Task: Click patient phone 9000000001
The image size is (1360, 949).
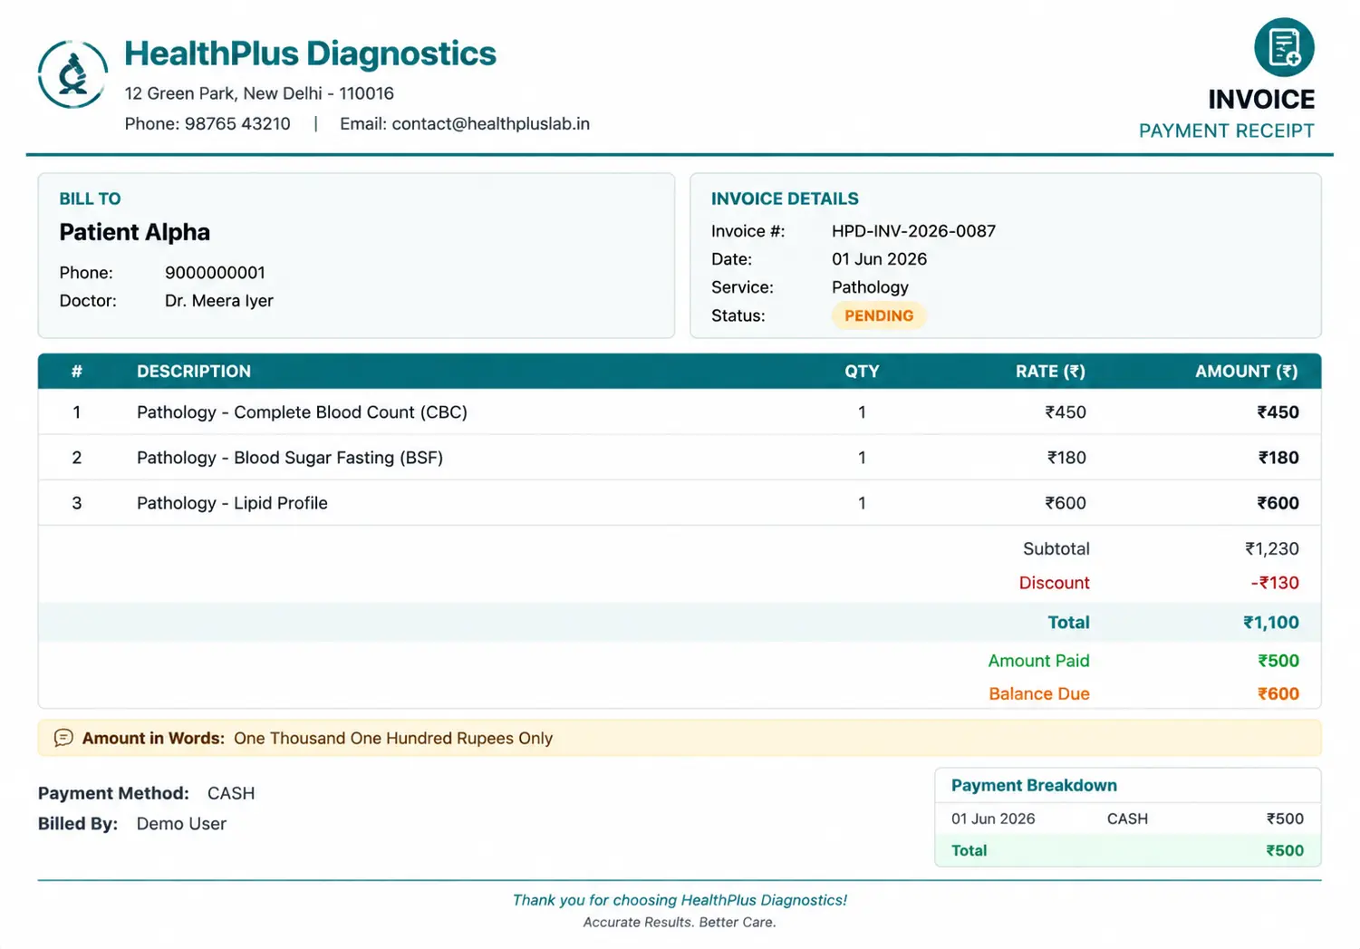Action: (x=215, y=273)
